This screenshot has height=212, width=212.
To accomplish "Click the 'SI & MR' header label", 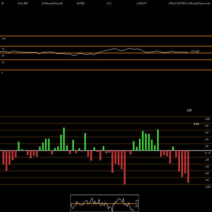I will click(x=22, y=3).
